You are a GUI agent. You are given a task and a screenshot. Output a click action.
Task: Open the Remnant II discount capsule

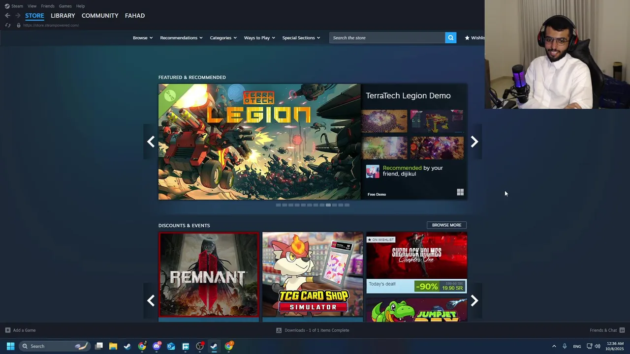(209, 275)
